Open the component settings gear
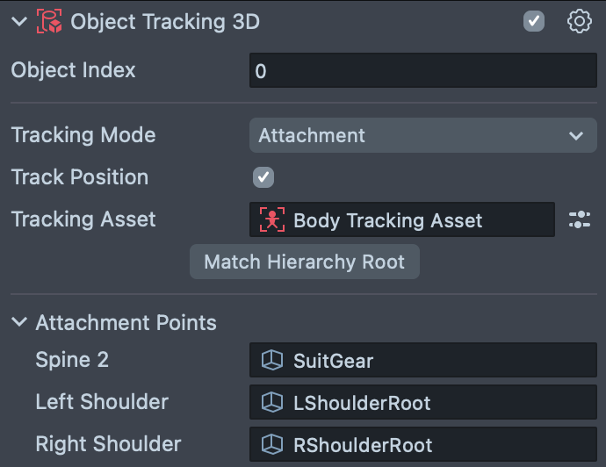 pos(579,22)
